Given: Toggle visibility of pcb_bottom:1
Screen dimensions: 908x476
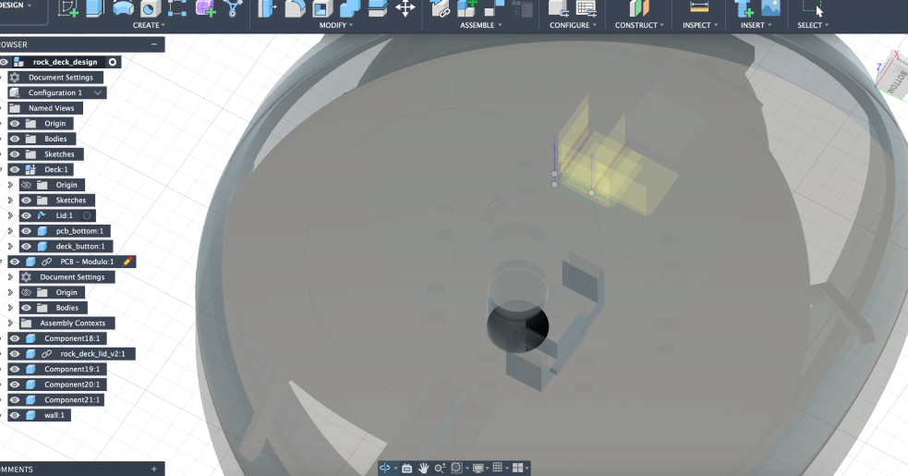Looking at the screenshot, I should [x=26, y=231].
